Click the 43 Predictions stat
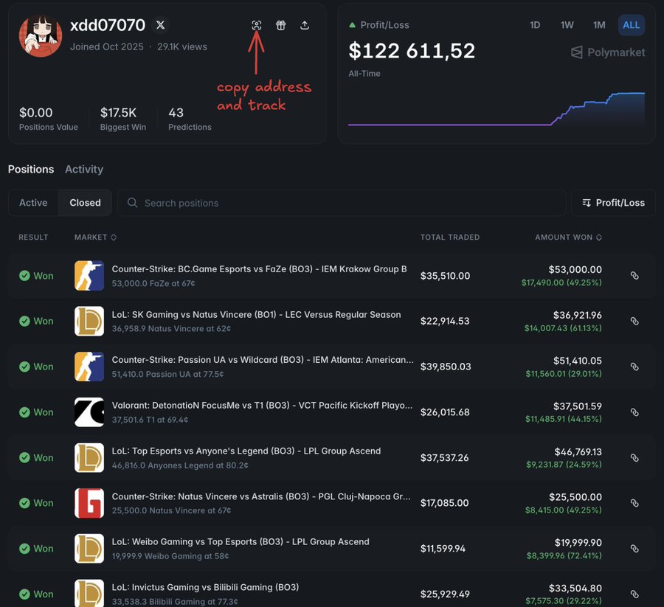Viewport: 664px width, 607px height. 190,119
